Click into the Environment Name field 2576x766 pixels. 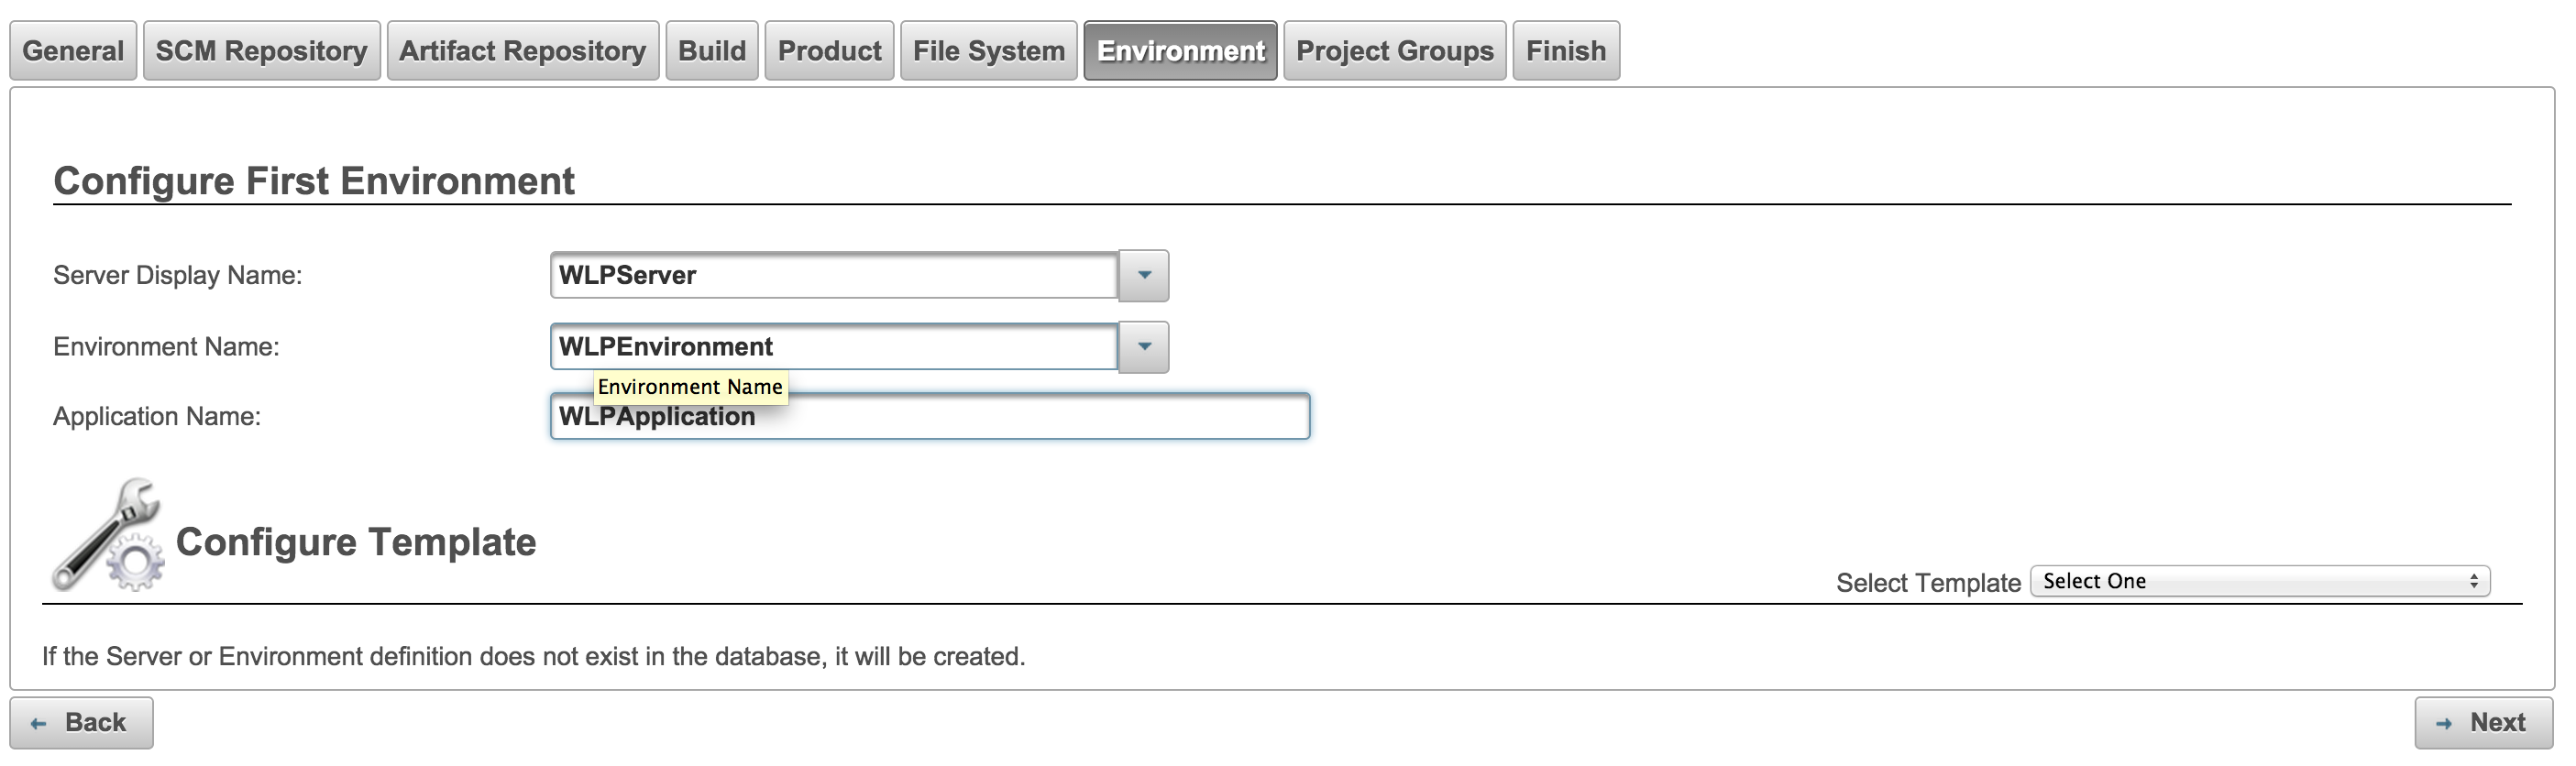[834, 347]
